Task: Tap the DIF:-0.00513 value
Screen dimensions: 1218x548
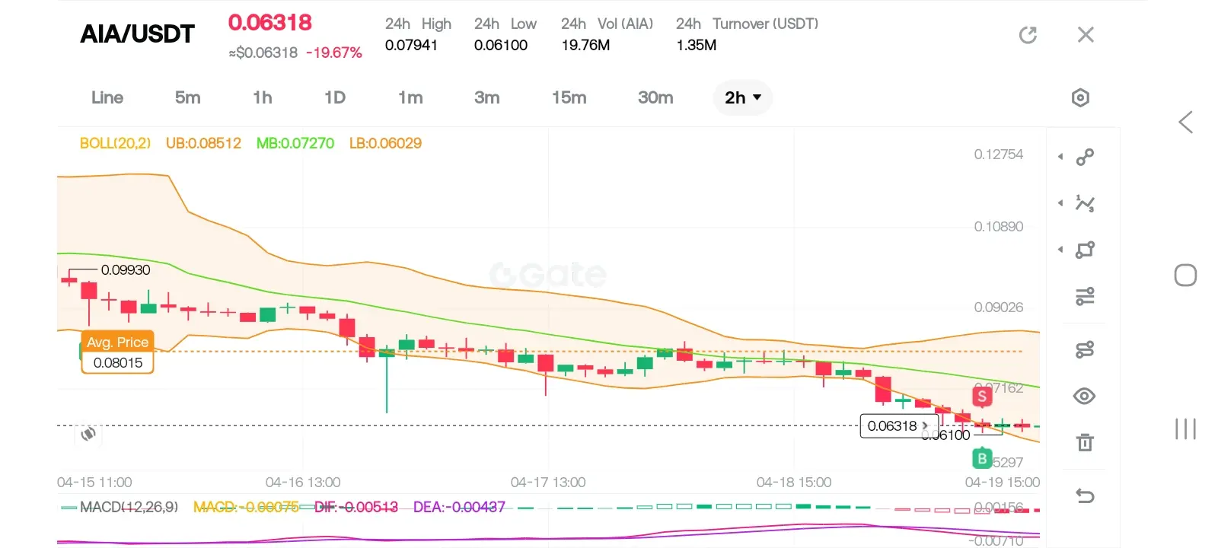Action: 356,507
